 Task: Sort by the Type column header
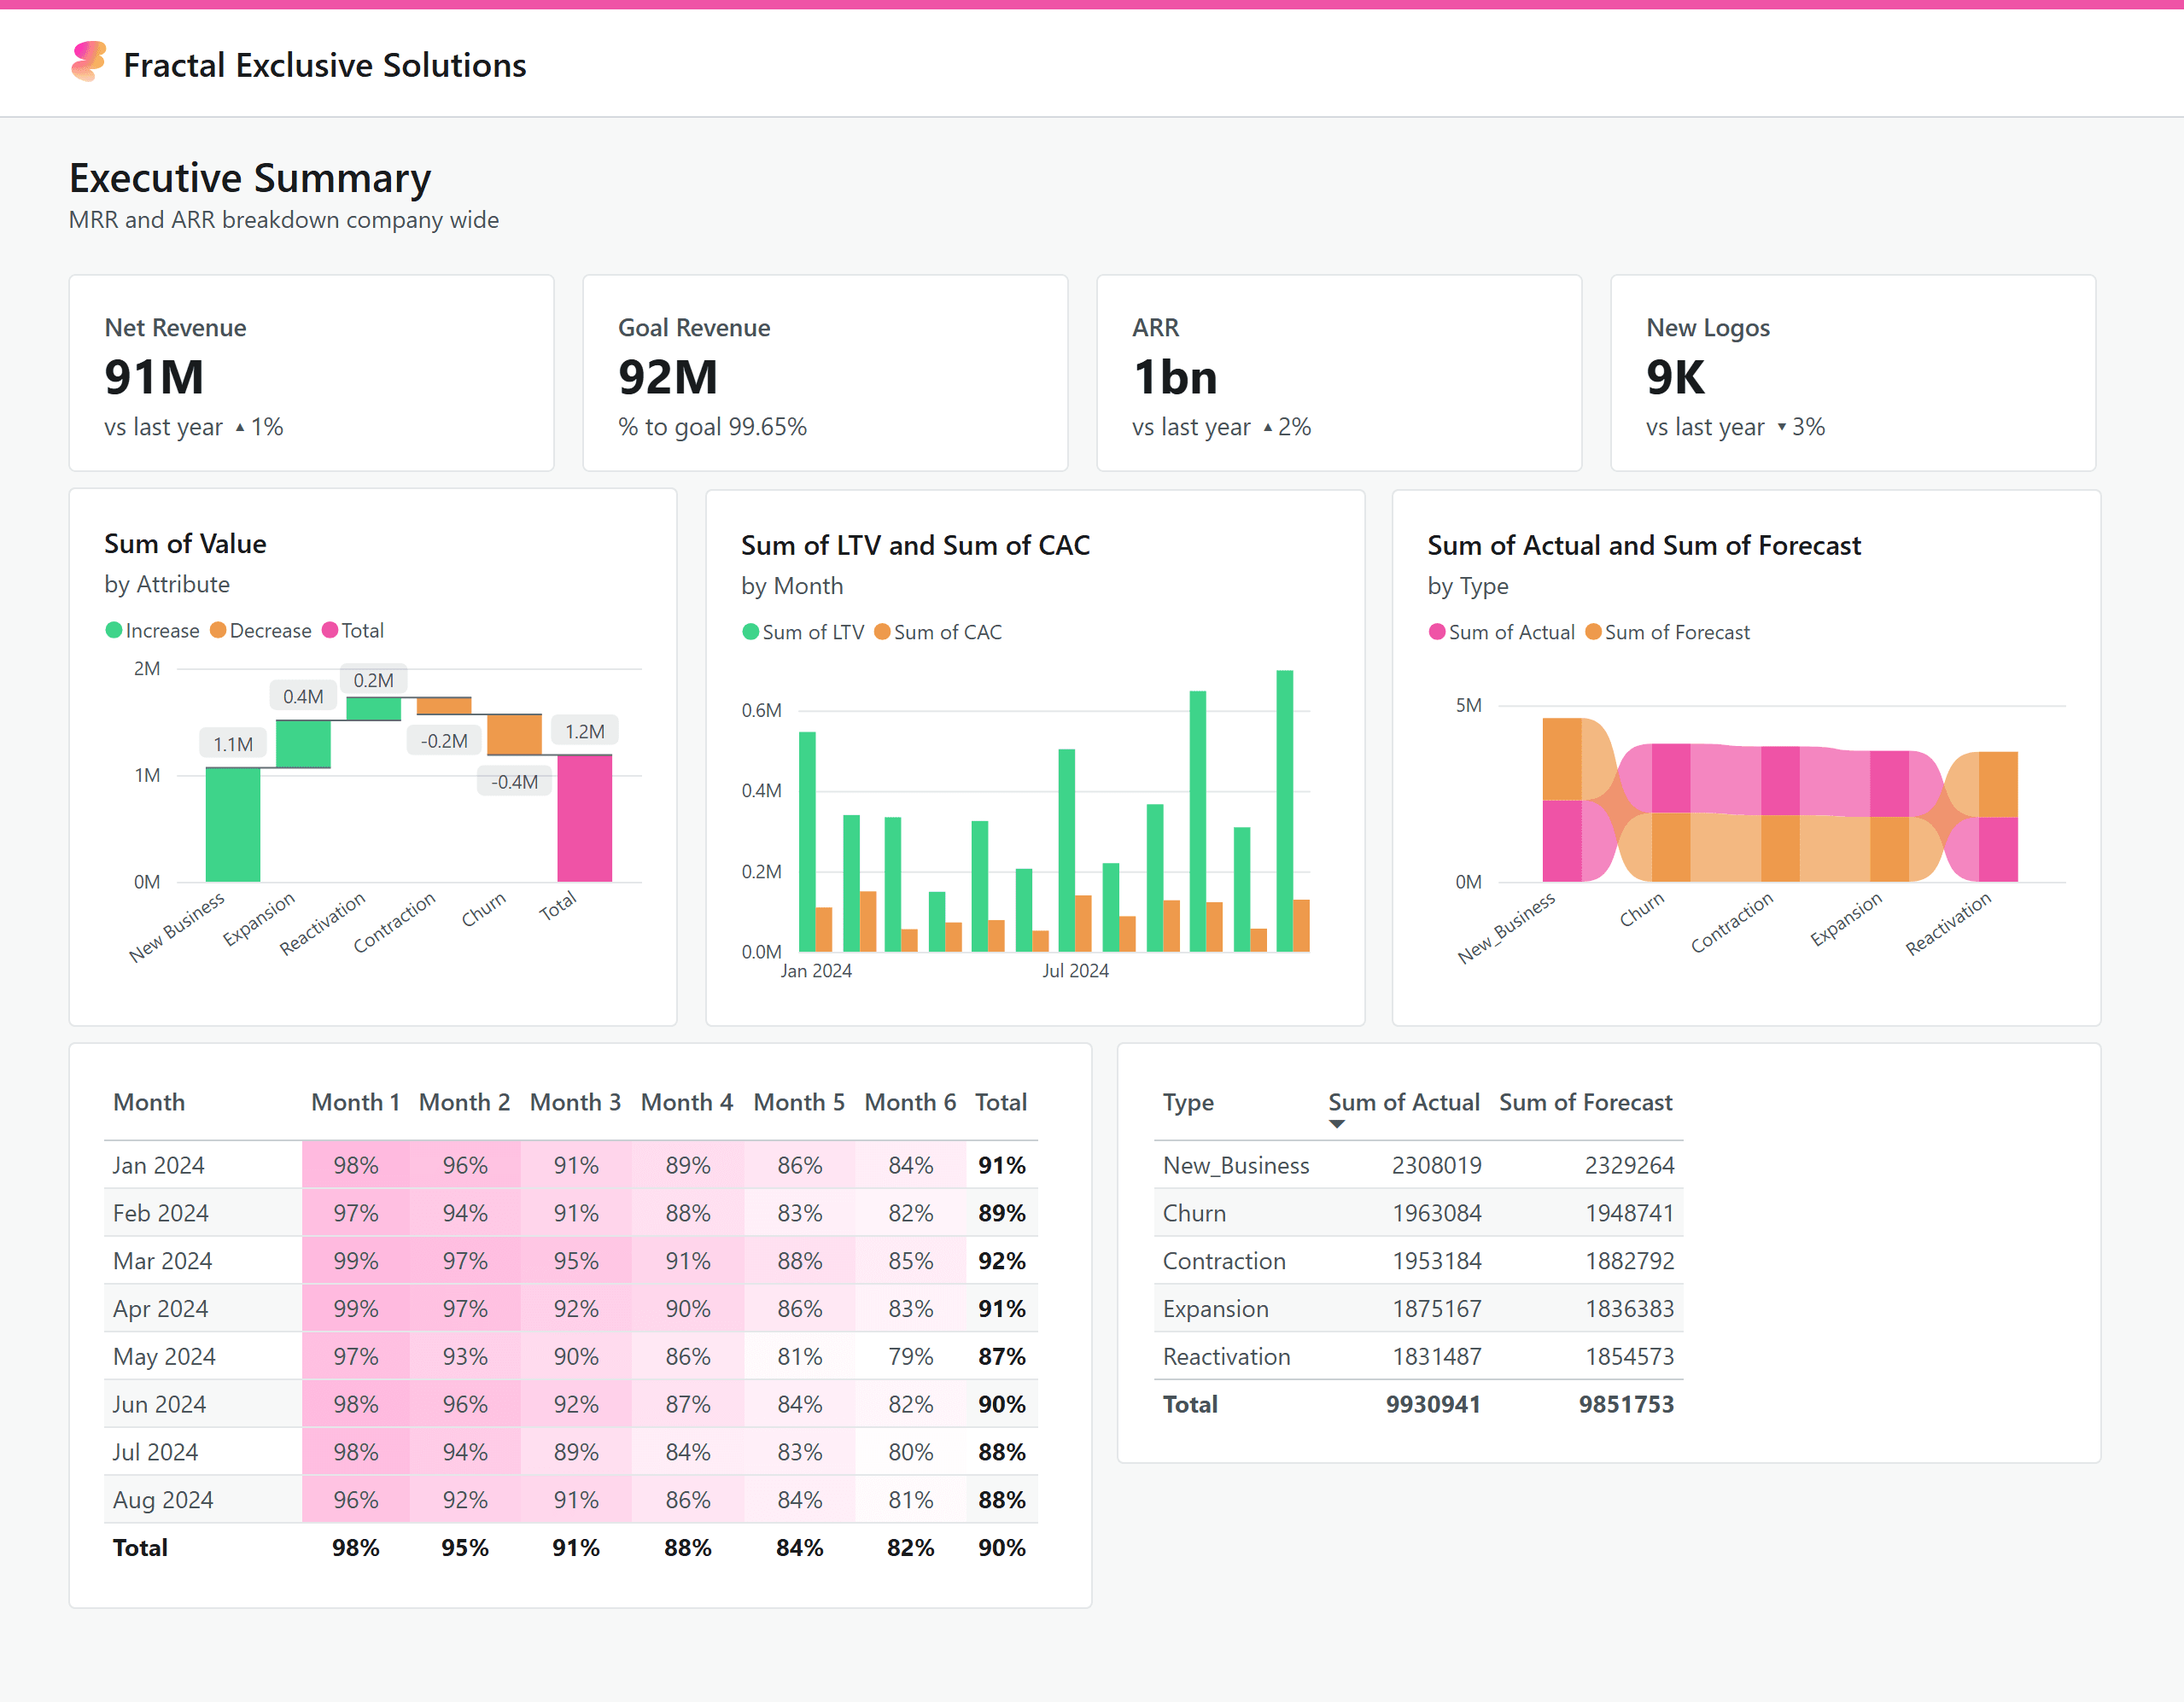[1188, 1102]
